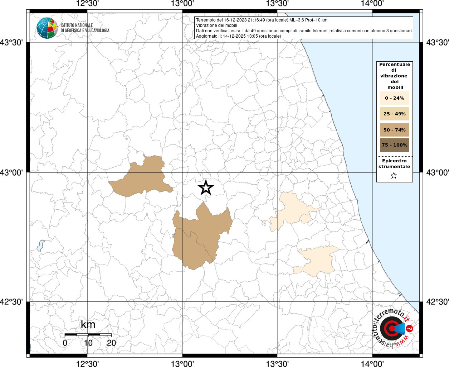The image size is (449, 367).
Task: Click the small blue lake on the west side
Action: pyautogui.click(x=40, y=246)
